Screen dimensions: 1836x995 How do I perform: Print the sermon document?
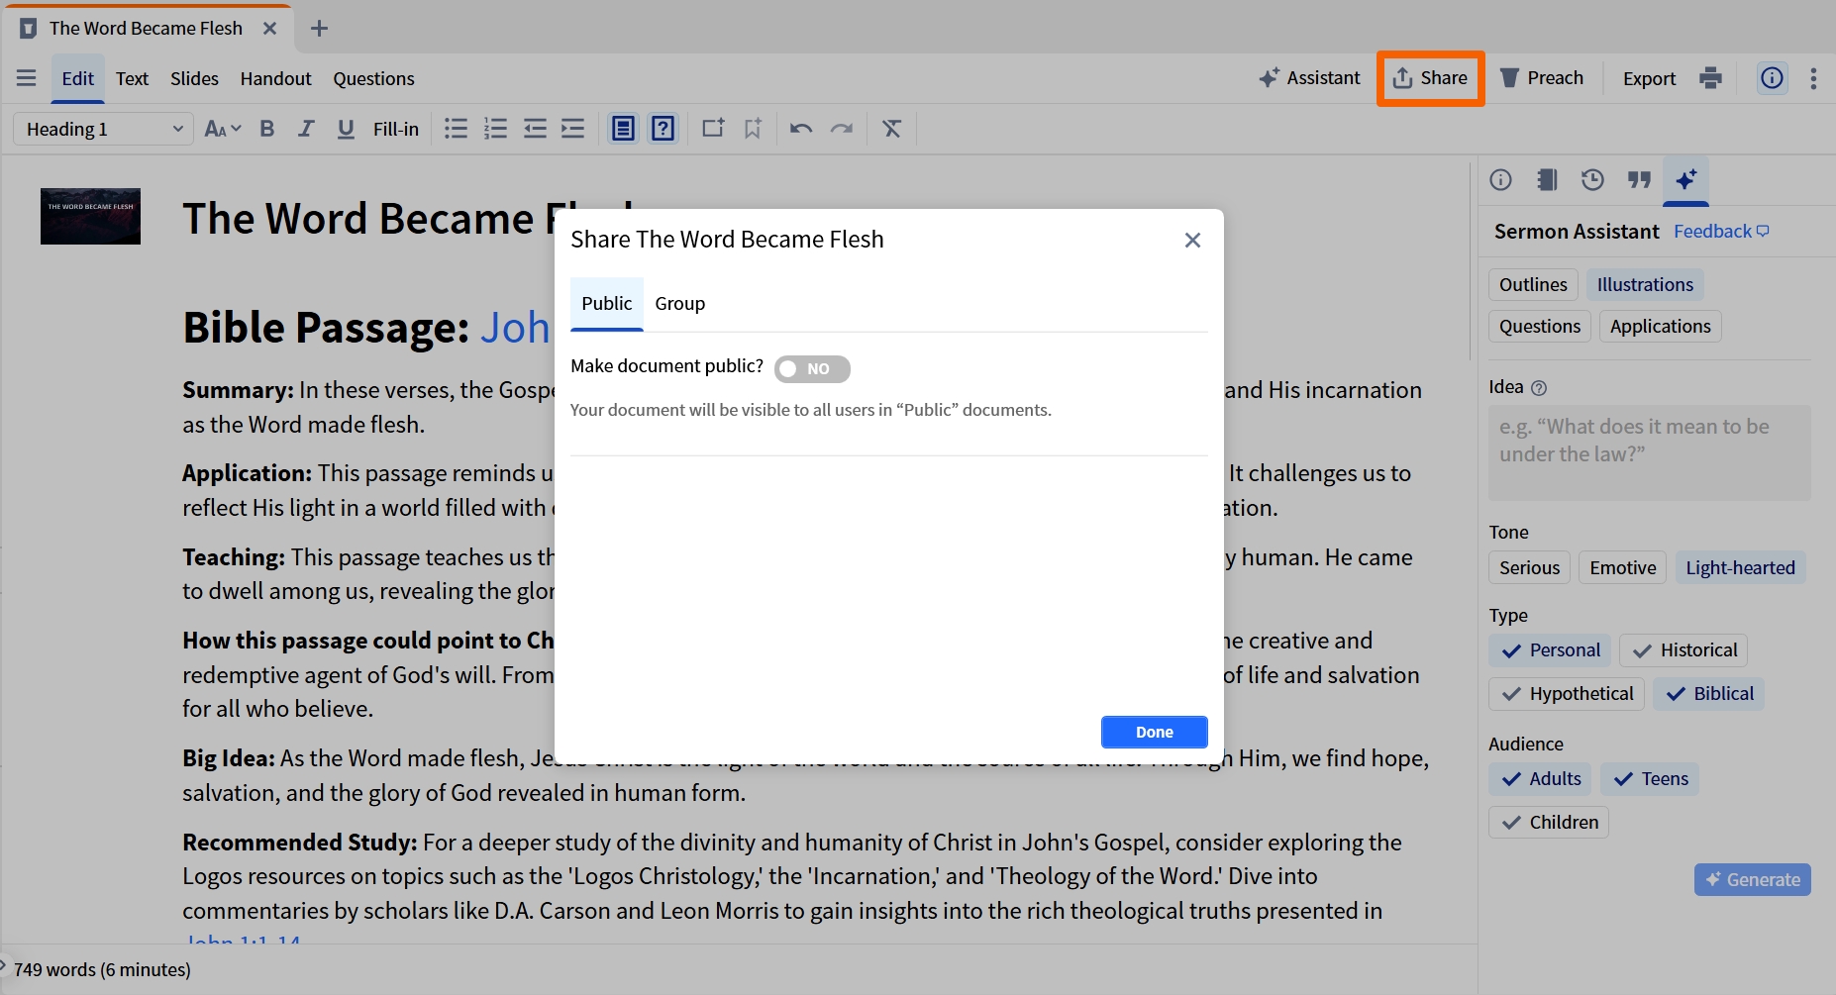click(1710, 78)
